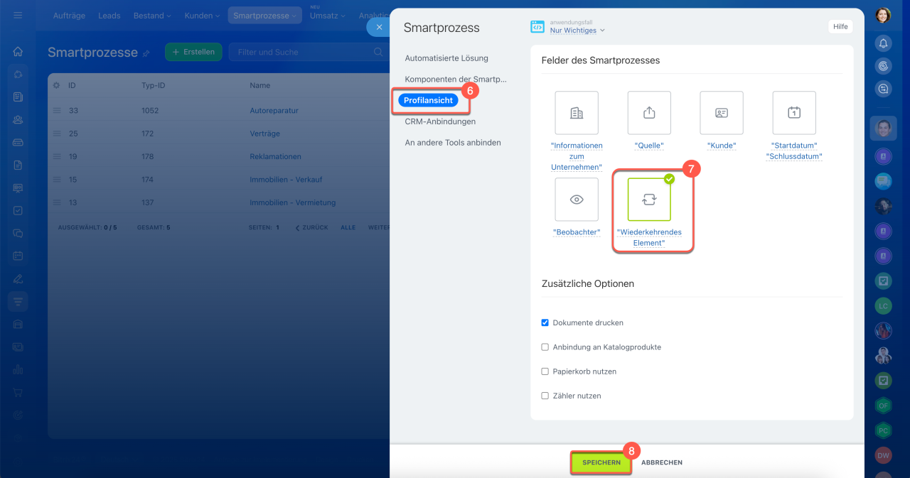The height and width of the screenshot is (478, 910).
Task: Select the highlighted CRM funnel icon in left sidebar
Action: [x=18, y=301]
